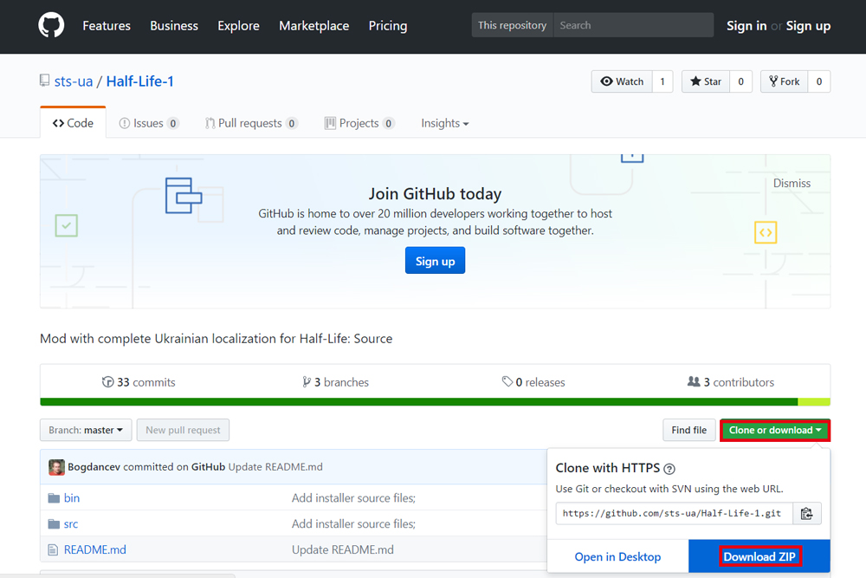866x578 pixels.
Task: Watch this repository
Action: click(x=622, y=81)
